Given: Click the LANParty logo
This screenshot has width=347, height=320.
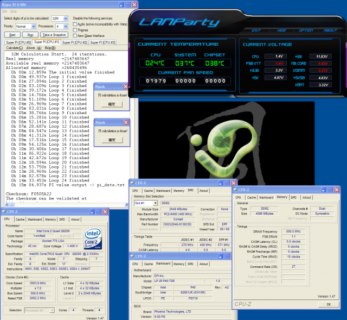Looking at the screenshot, I should click(179, 22).
